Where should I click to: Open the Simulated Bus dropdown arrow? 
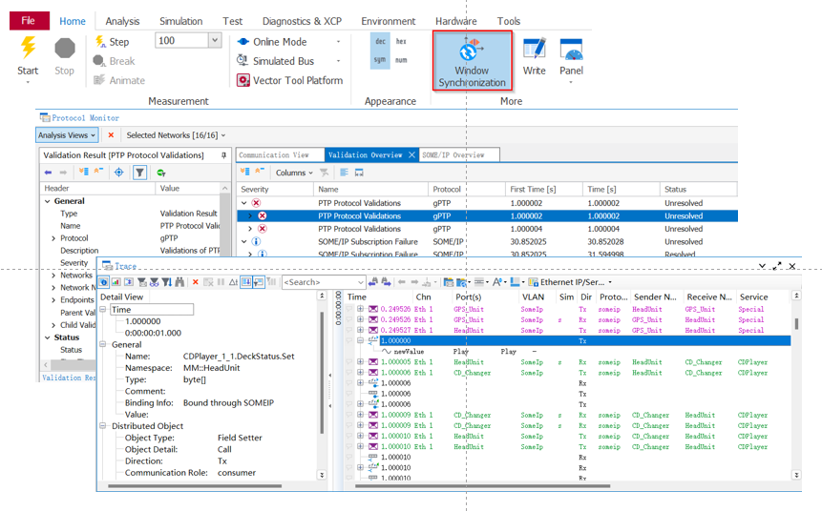(x=338, y=61)
